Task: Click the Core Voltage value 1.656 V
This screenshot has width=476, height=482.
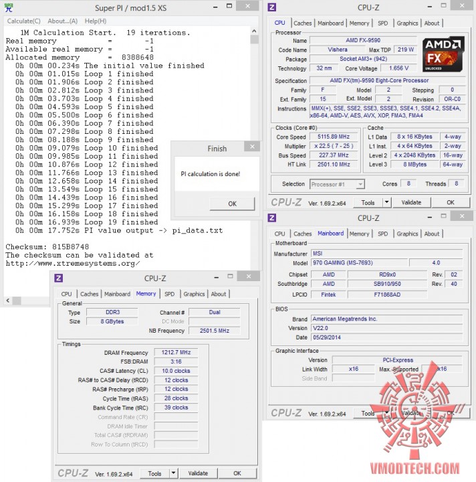Action: pos(398,68)
